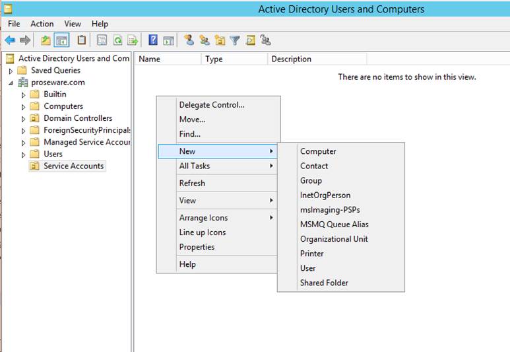Click Delegate Control in context menu

pyautogui.click(x=211, y=104)
